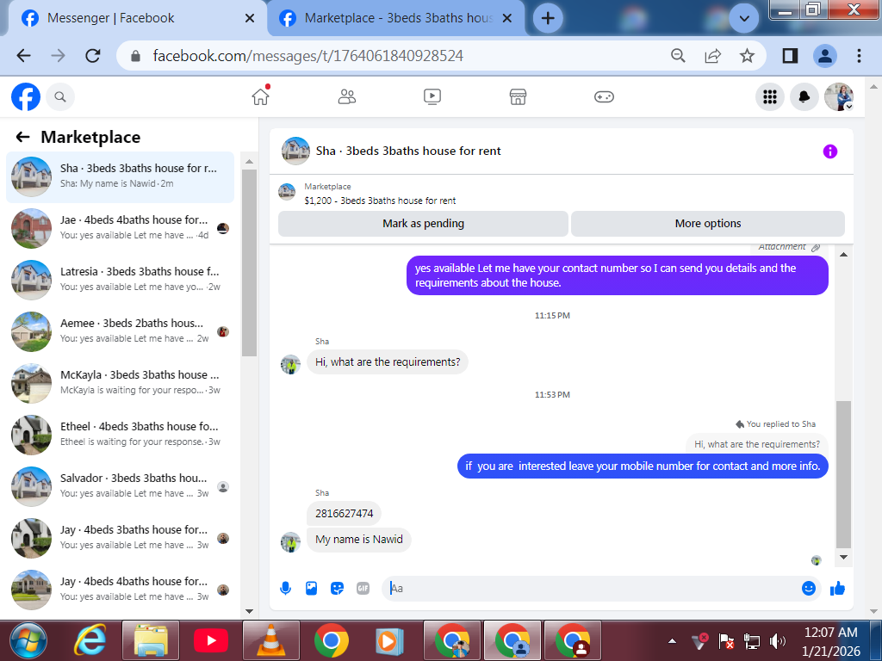882x661 pixels.
Task: Open Salvador 3beds 3baths conversation
Action: [x=120, y=487]
